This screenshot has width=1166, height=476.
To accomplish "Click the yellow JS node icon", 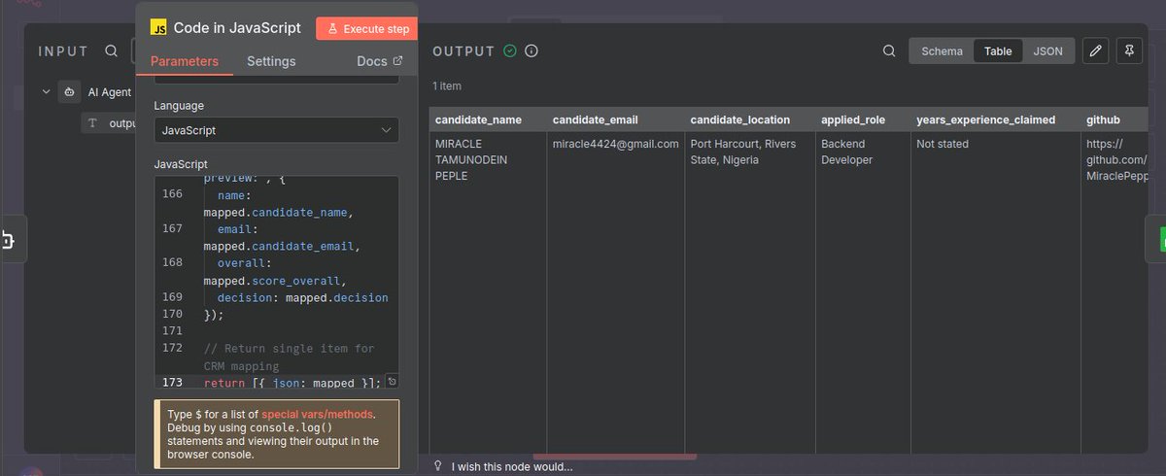I will click(x=158, y=28).
